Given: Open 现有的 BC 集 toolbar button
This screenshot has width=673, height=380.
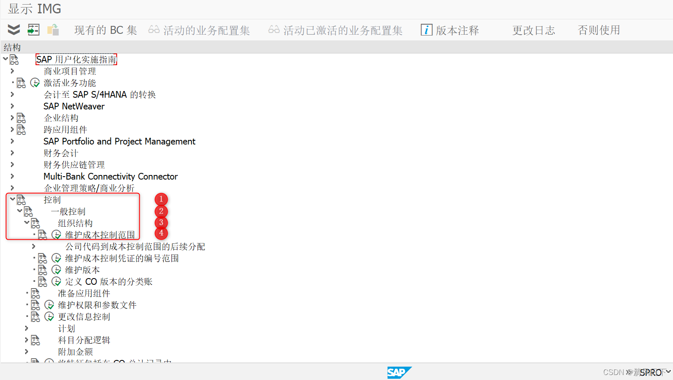Looking at the screenshot, I should coord(105,30).
